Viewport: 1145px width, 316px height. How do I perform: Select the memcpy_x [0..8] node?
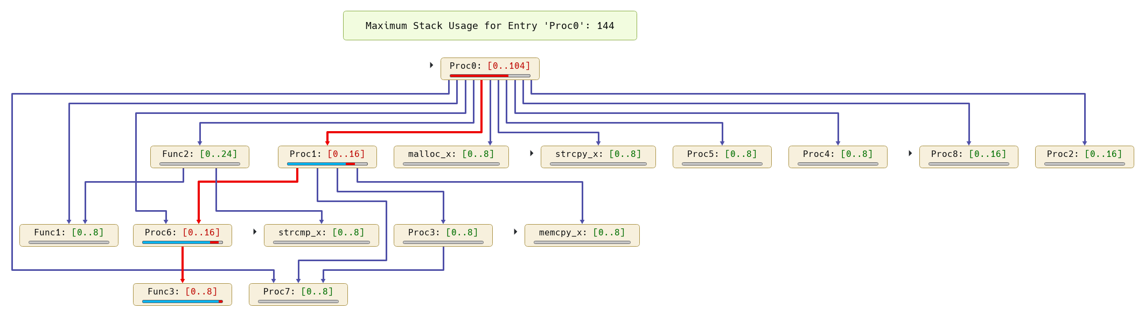582,235
